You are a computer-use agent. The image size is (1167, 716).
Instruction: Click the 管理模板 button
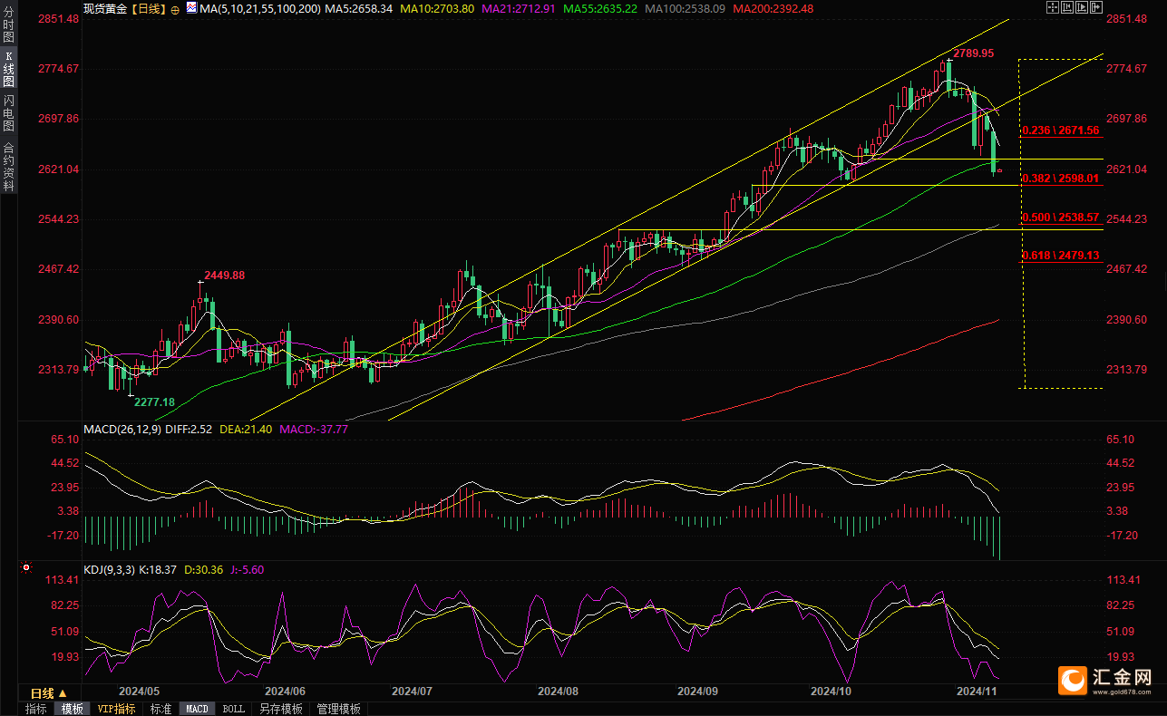338,709
